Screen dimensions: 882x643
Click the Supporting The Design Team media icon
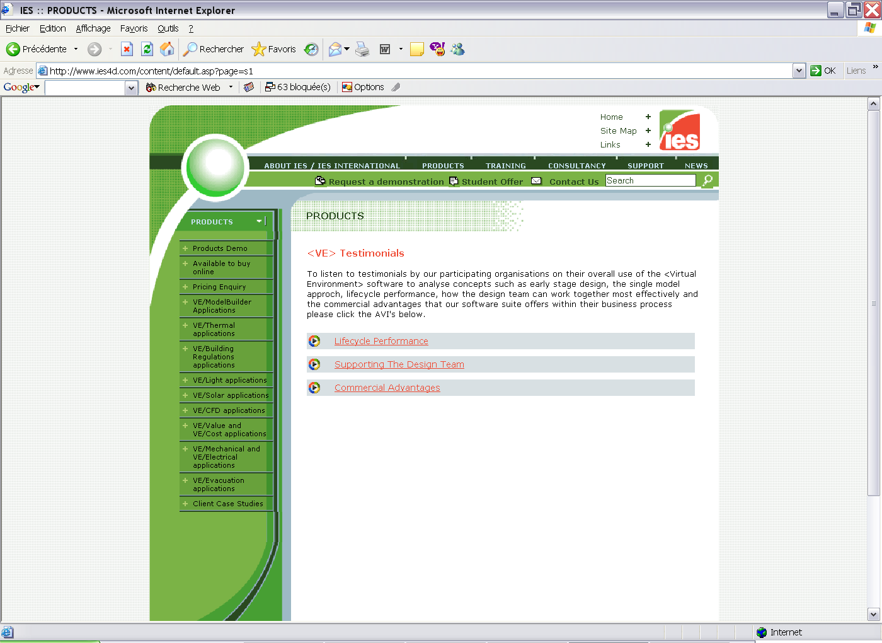coord(314,364)
